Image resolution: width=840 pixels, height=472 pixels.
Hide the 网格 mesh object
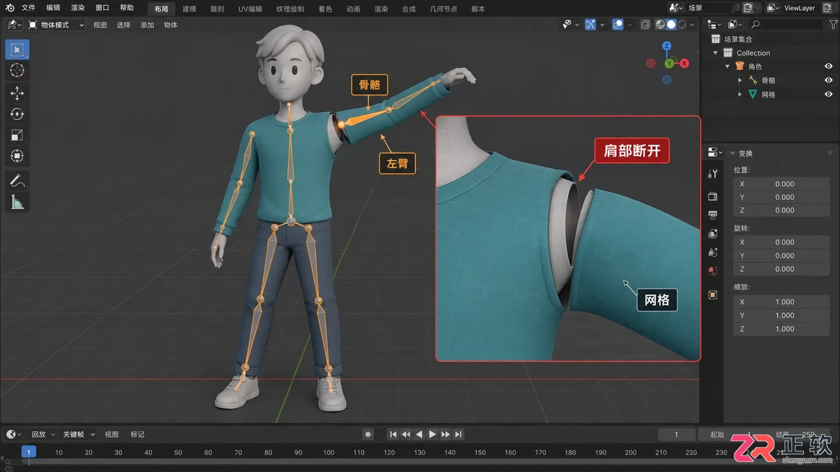click(828, 94)
